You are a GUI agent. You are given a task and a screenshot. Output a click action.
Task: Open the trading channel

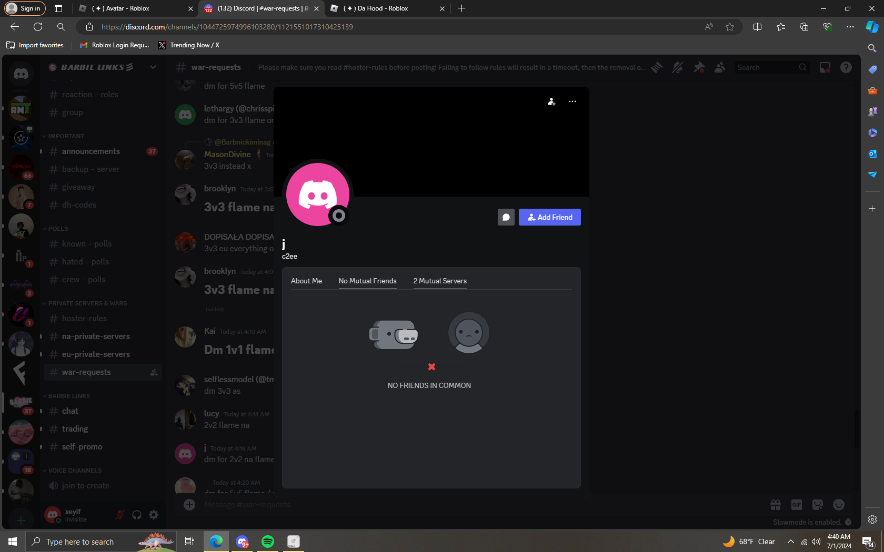pyautogui.click(x=103, y=429)
